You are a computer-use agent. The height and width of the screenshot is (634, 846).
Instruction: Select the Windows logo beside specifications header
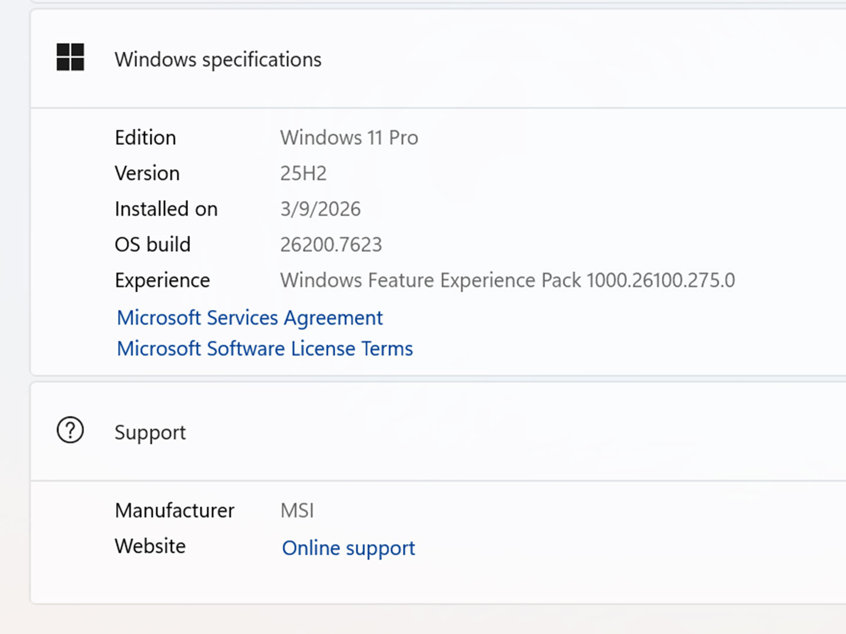70,58
